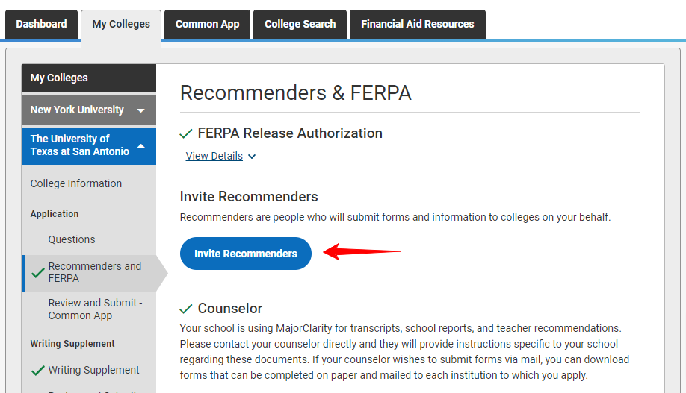Open Financial Aid Resources tab
Image resolution: width=686 pixels, height=393 pixels.
[417, 24]
